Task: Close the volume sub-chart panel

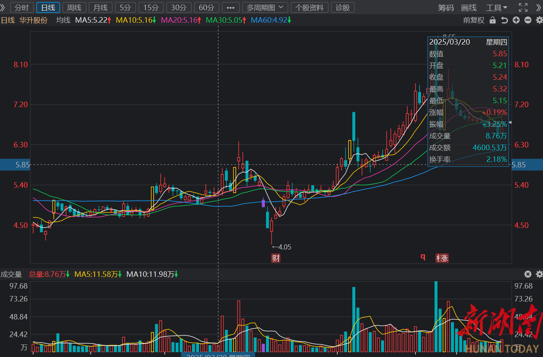Action: [528, 274]
